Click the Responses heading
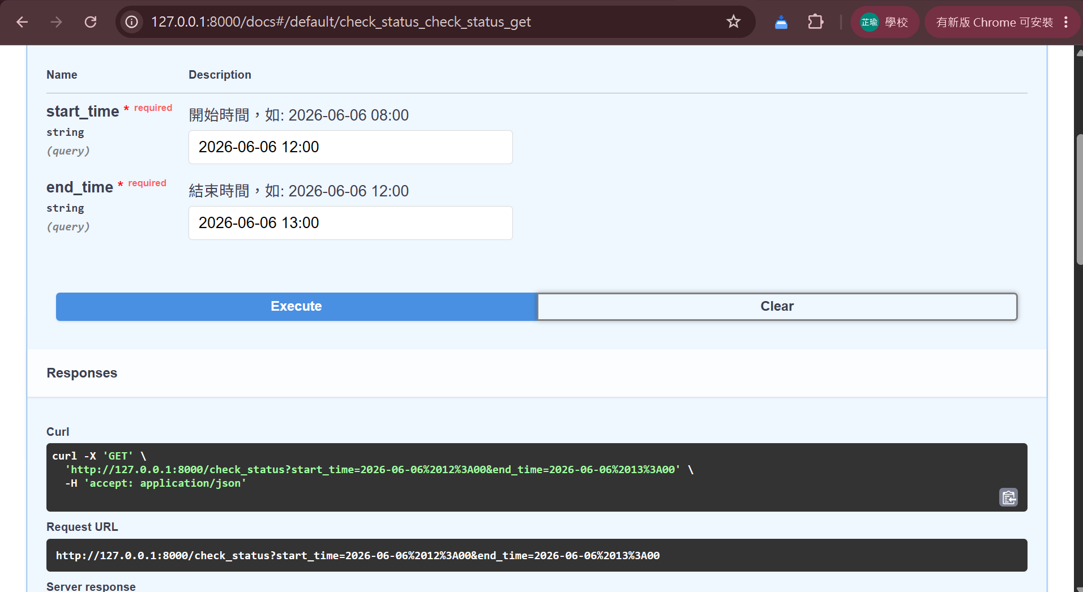Image resolution: width=1083 pixels, height=592 pixels. click(82, 373)
